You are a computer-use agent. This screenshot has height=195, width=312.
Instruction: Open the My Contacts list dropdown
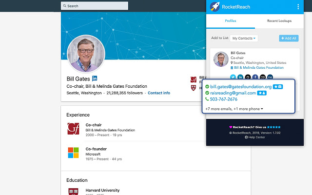[x=244, y=38]
